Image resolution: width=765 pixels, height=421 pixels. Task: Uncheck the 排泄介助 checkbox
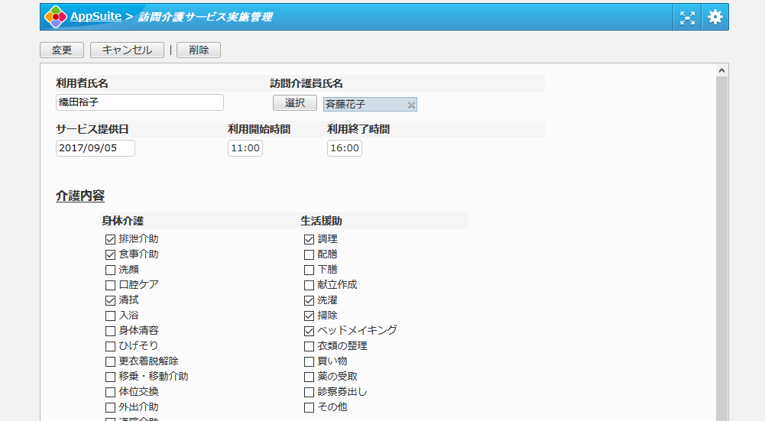pos(110,239)
